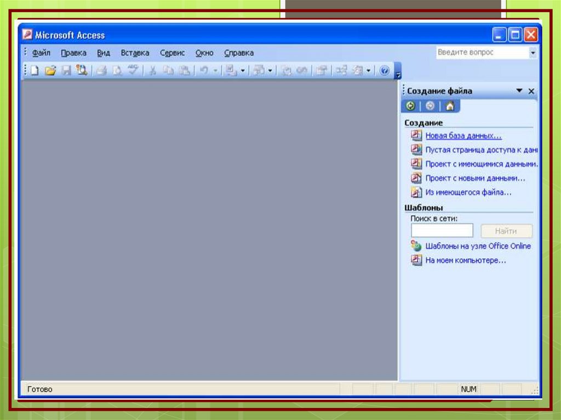Open the Вид menu
The width and height of the screenshot is (561, 420).
tap(104, 53)
